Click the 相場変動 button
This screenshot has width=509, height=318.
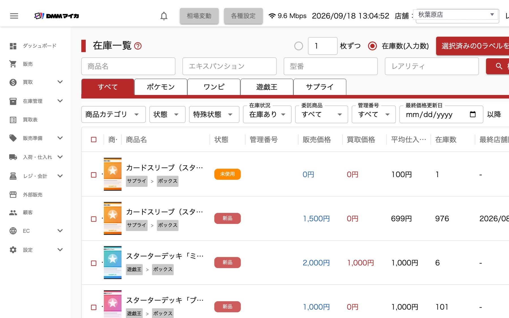[199, 16]
